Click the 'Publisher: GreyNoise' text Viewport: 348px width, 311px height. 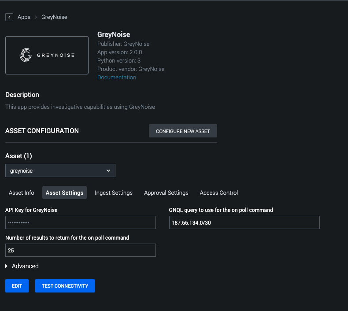pos(123,44)
